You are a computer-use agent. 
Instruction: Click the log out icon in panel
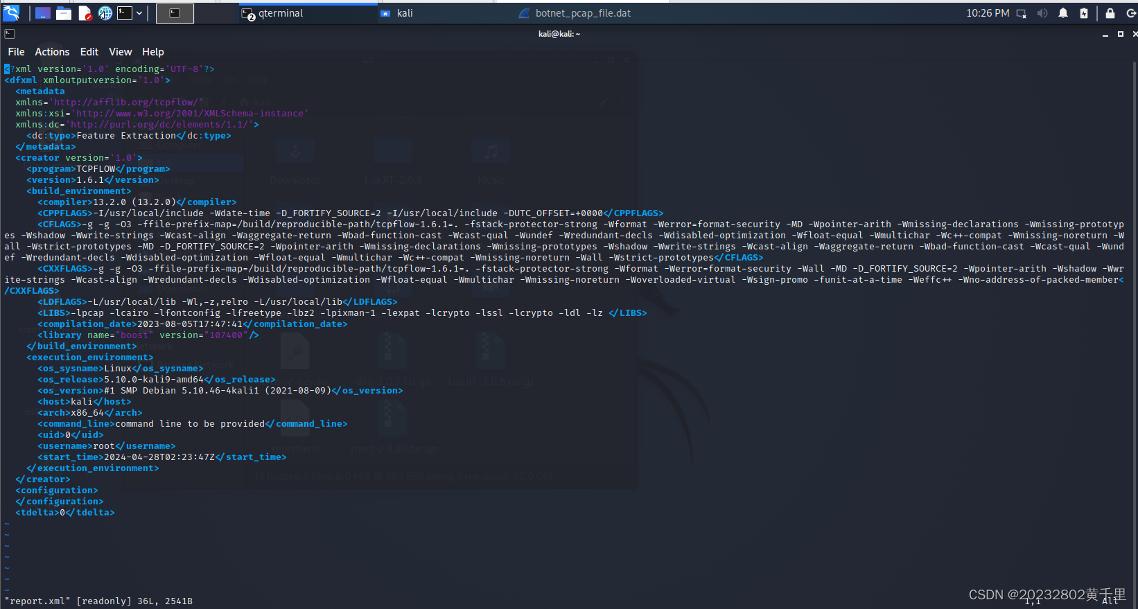[1131, 13]
